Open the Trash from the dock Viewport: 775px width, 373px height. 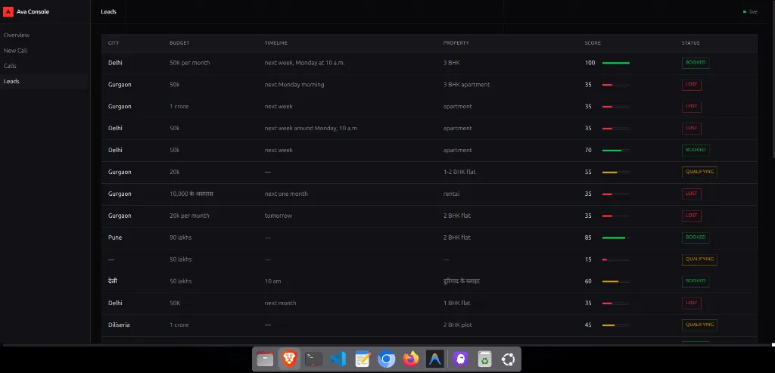(x=485, y=359)
